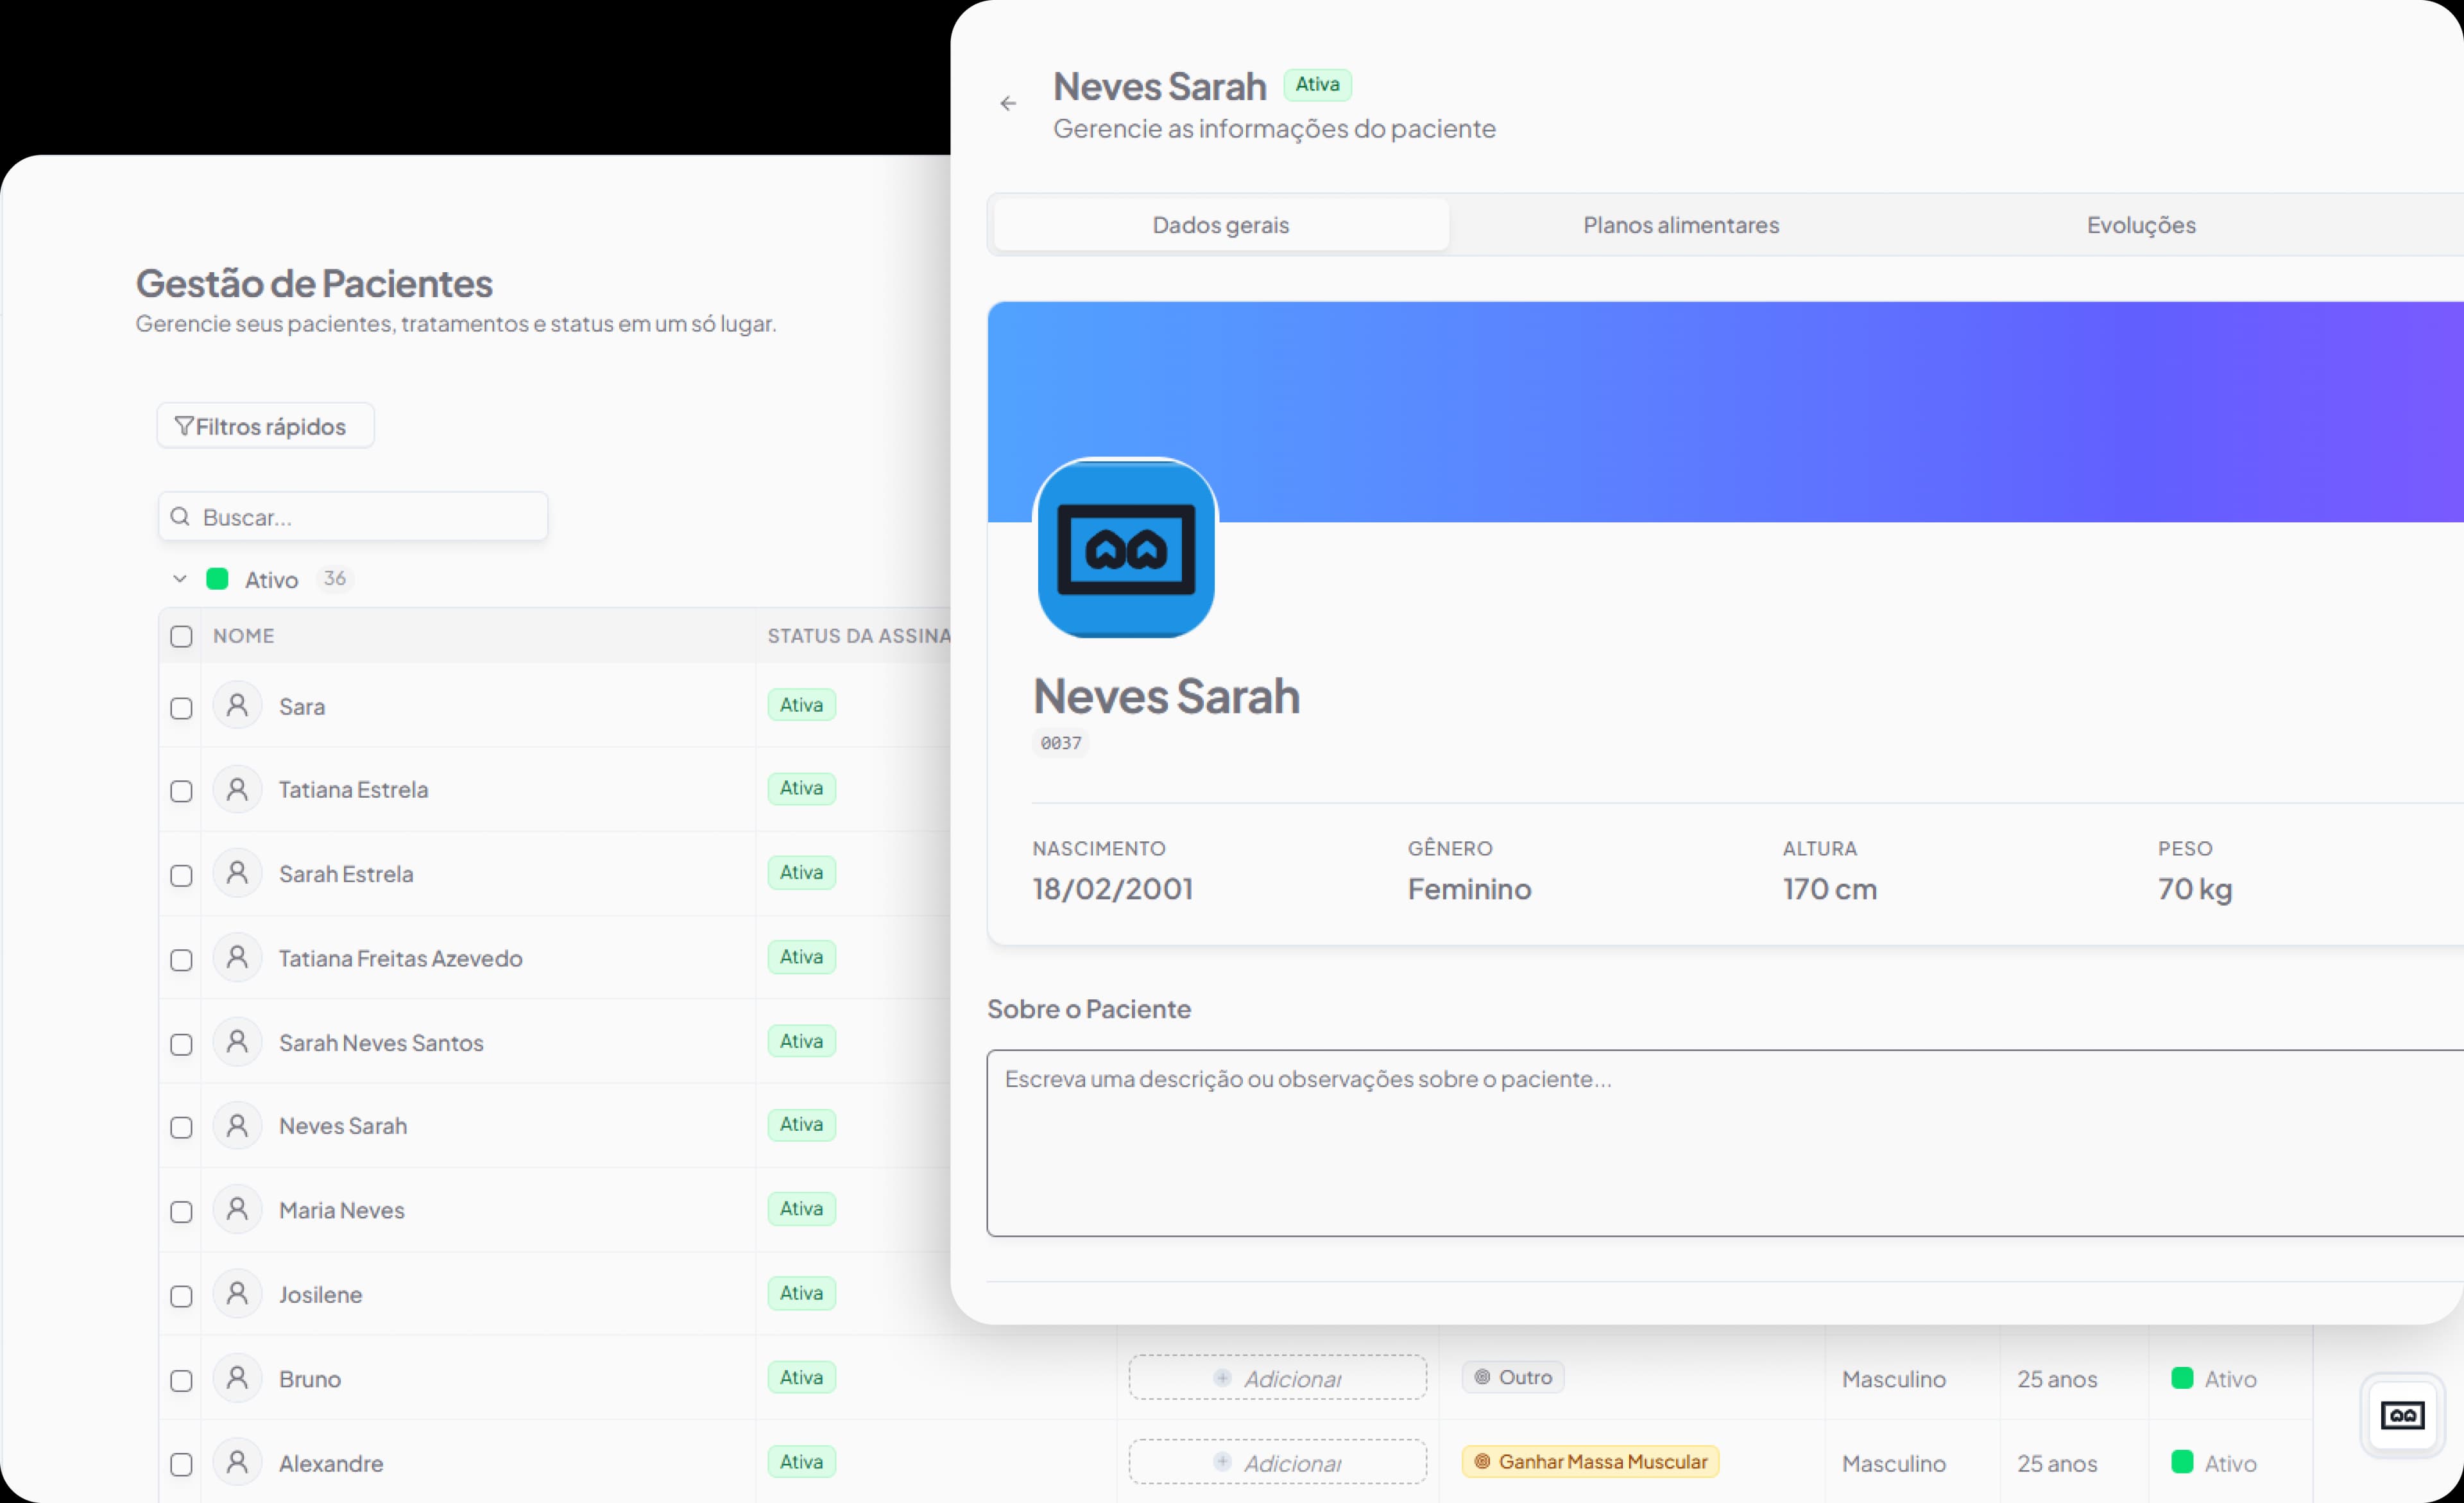Open the Sarah Estrela patient name

(346, 874)
